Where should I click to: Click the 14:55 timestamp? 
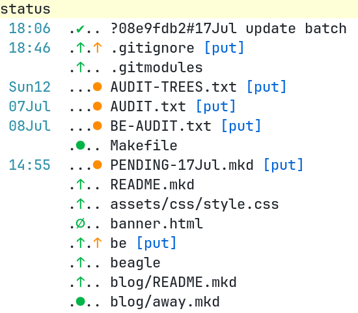tap(29, 165)
